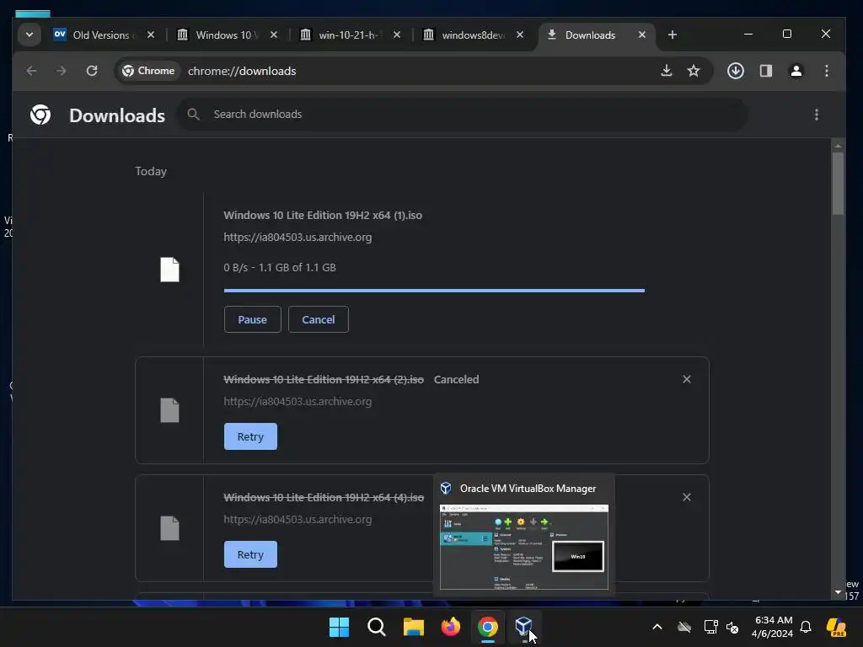Click the Copilot preview taskbar icon
Image resolution: width=863 pixels, height=647 pixels.
coord(836,627)
